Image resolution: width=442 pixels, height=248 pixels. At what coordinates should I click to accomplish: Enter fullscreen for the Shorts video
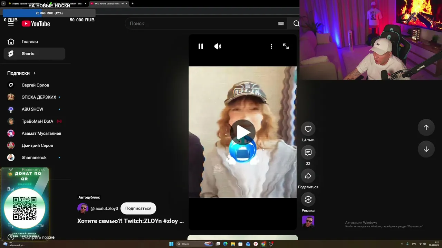click(x=286, y=46)
